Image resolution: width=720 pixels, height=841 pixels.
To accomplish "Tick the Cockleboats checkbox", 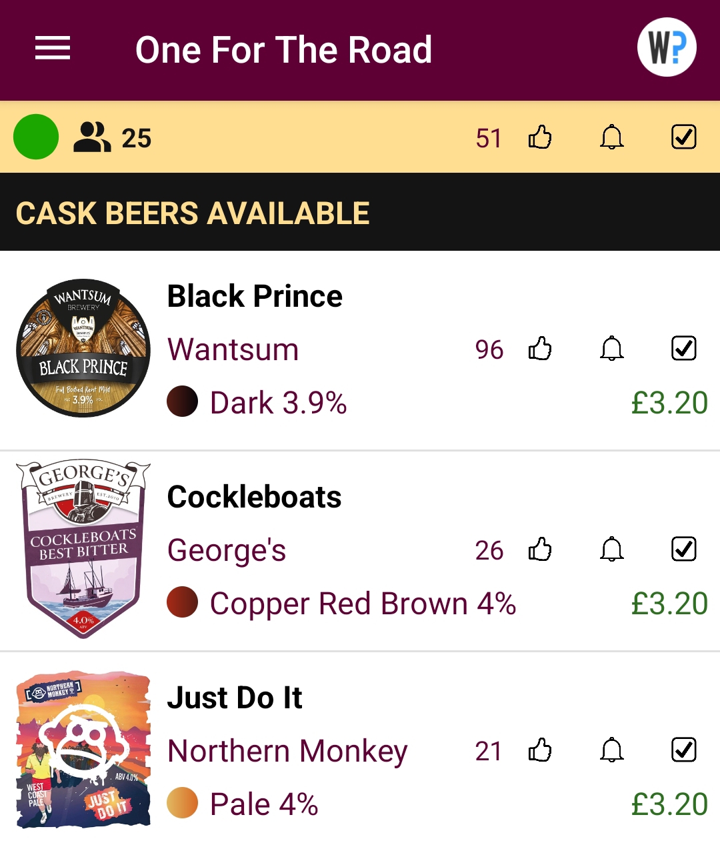I will tap(683, 550).
